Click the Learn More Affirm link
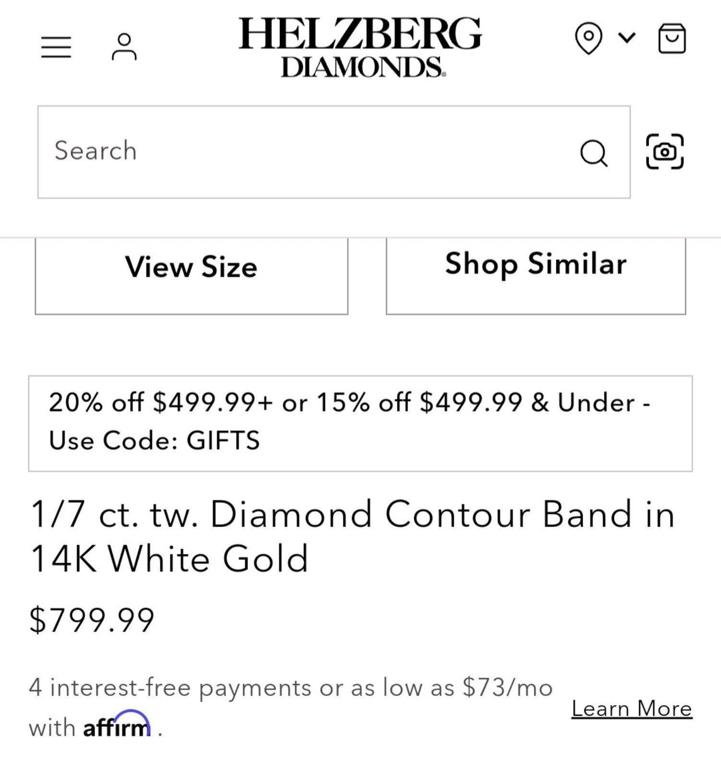 coord(632,708)
